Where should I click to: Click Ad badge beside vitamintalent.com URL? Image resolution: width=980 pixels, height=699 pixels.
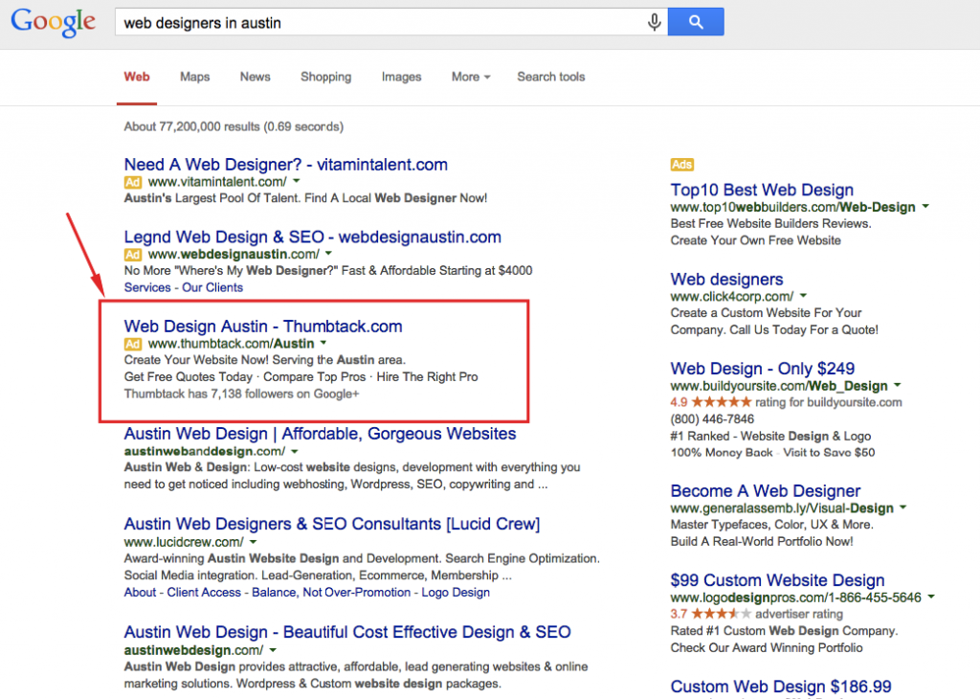coord(132,182)
